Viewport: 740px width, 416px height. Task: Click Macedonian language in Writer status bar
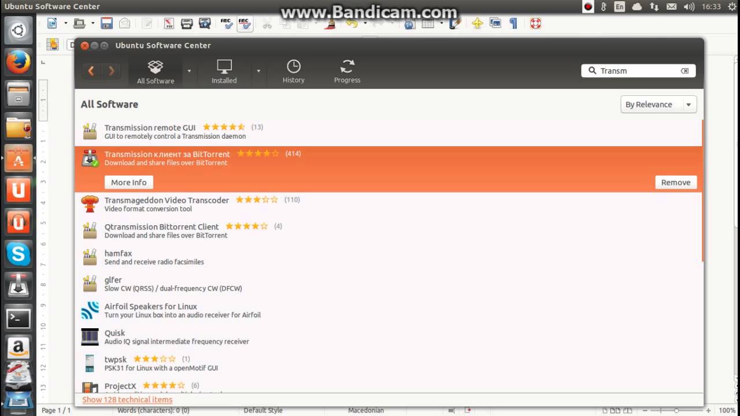[x=365, y=410]
